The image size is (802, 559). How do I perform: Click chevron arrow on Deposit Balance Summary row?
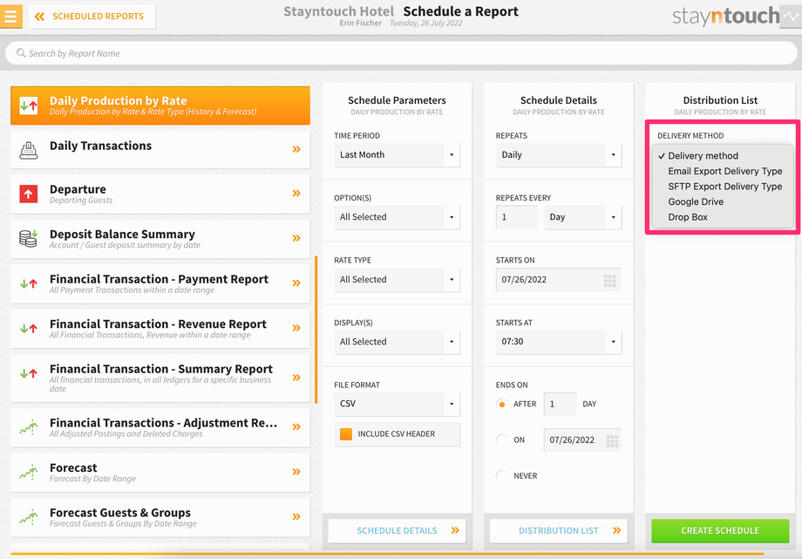[296, 238]
